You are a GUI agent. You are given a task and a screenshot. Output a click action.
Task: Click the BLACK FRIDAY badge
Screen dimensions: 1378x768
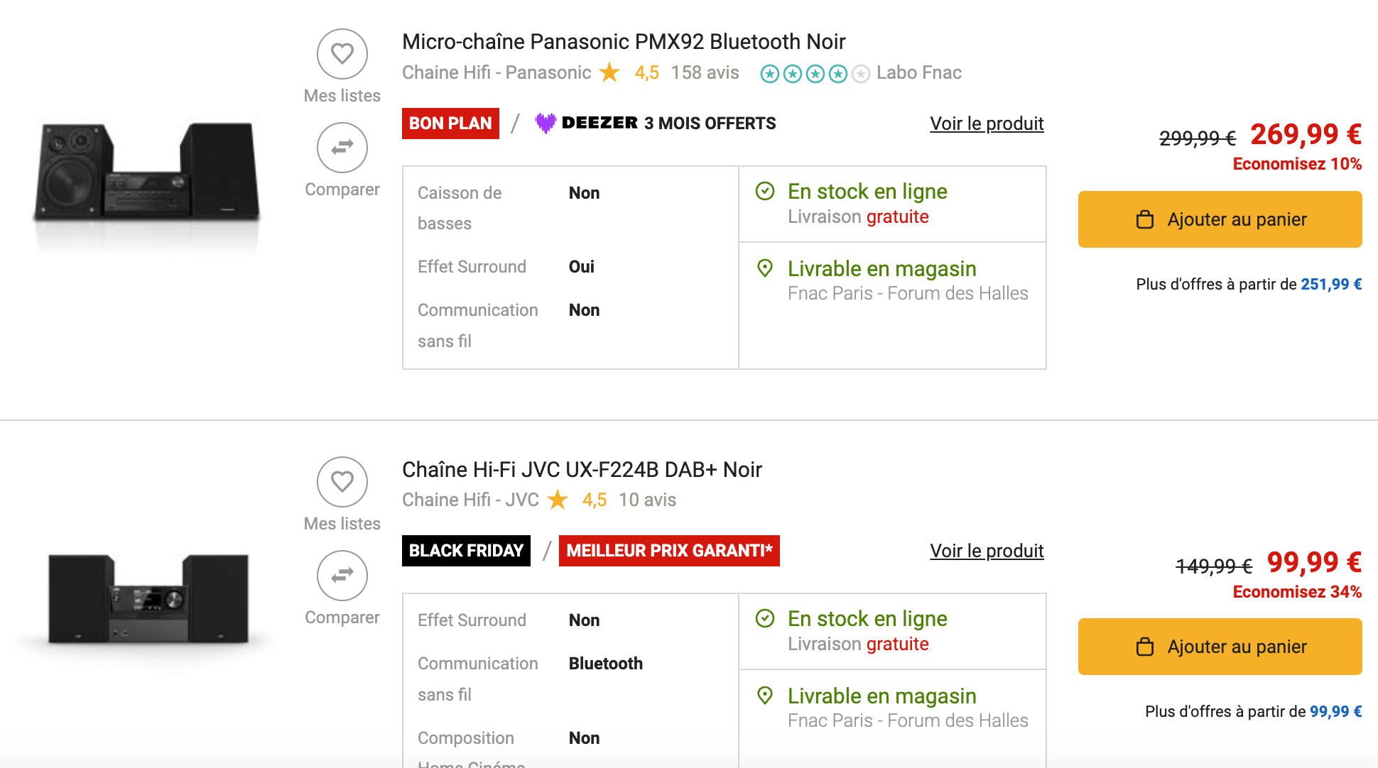[465, 550]
